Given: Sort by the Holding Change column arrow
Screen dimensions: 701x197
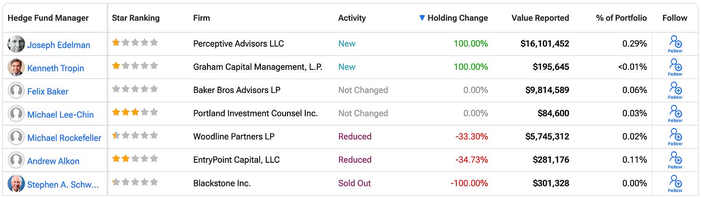Looking at the screenshot, I should click(422, 18).
